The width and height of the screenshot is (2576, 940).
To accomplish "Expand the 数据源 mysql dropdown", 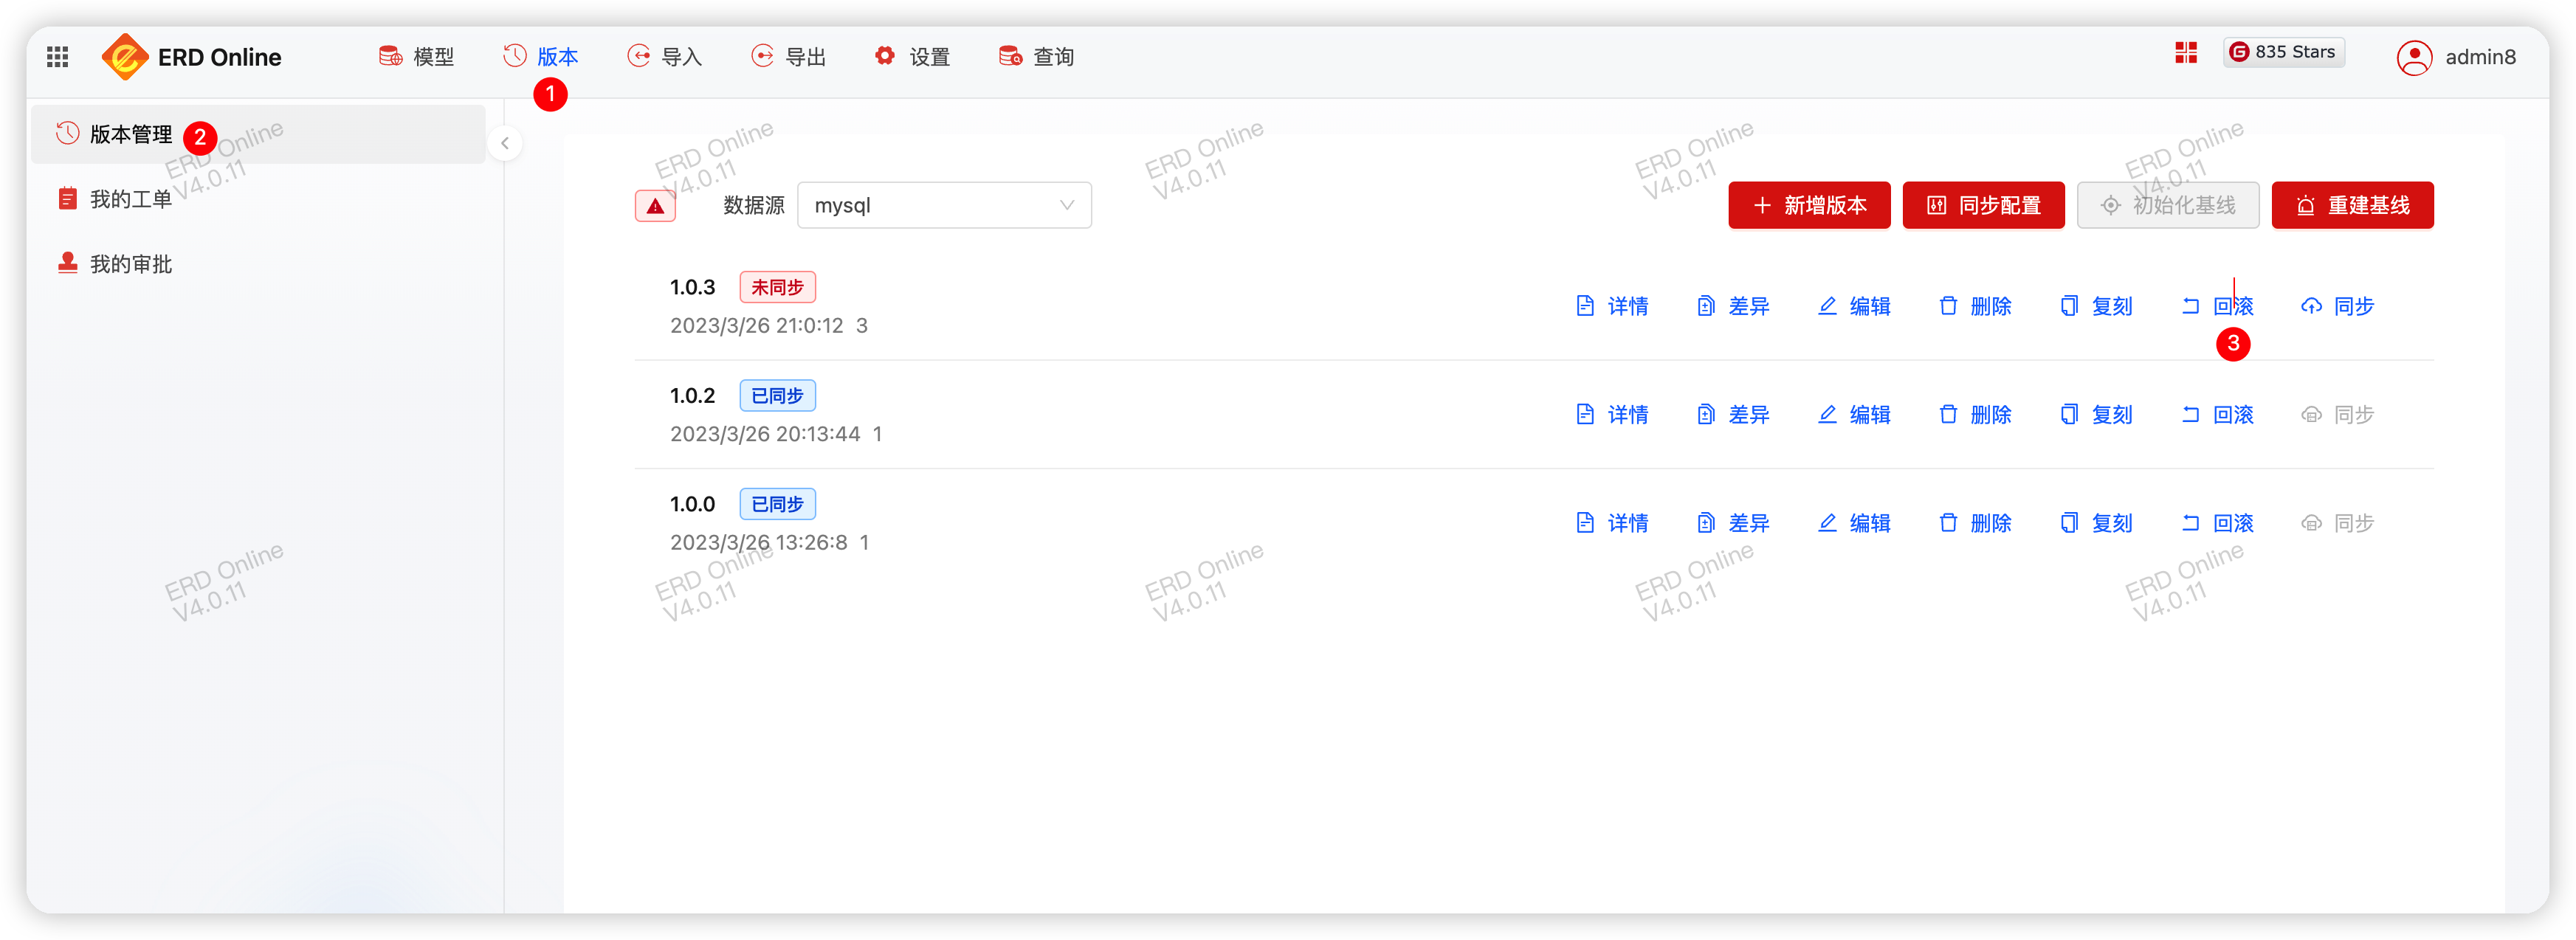I will (x=944, y=205).
